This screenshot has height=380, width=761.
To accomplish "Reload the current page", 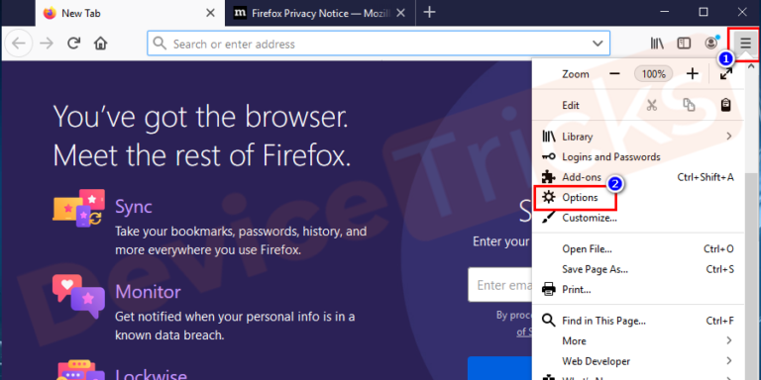I will coord(73,44).
